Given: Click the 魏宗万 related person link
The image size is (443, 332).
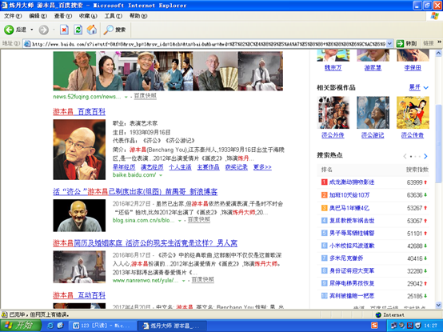Looking at the screenshot, I should coord(333,68).
